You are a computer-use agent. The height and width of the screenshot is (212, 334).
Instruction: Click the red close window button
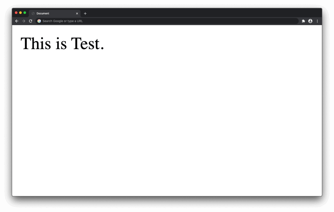tap(16, 13)
